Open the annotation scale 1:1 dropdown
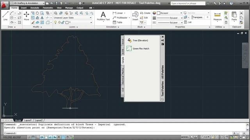 coord(205,137)
